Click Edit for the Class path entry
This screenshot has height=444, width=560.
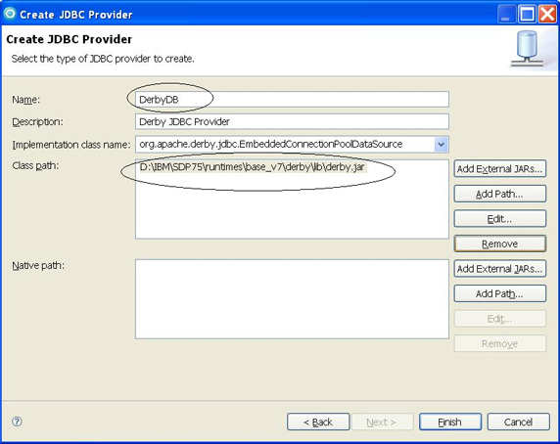(x=500, y=219)
